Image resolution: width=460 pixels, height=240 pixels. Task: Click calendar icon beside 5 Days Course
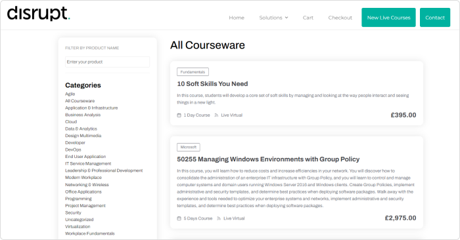[179, 218]
